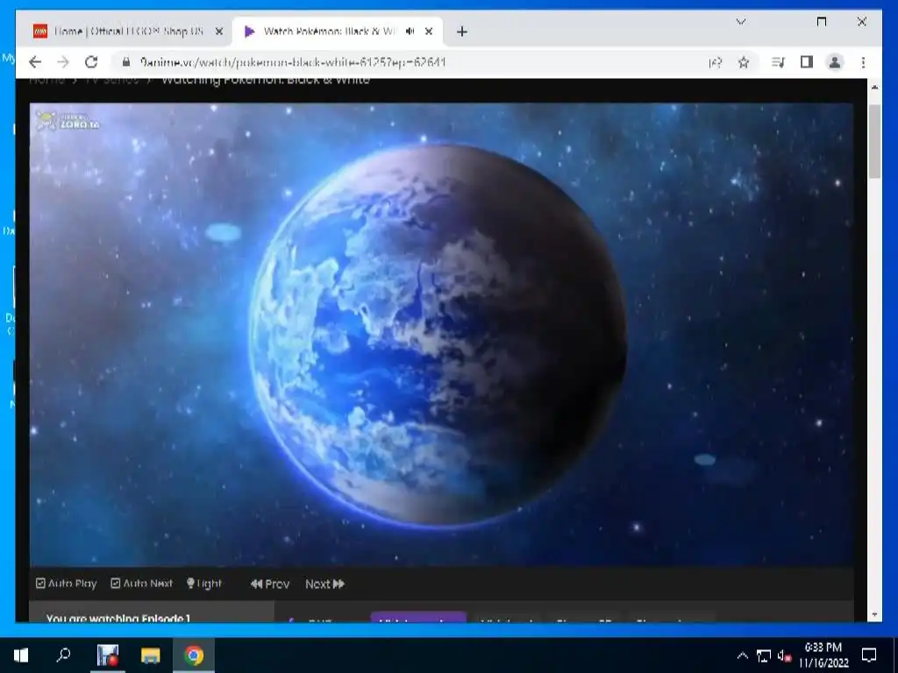Open media control queue icon
Viewport: 898px width, 673px height.
tap(778, 62)
